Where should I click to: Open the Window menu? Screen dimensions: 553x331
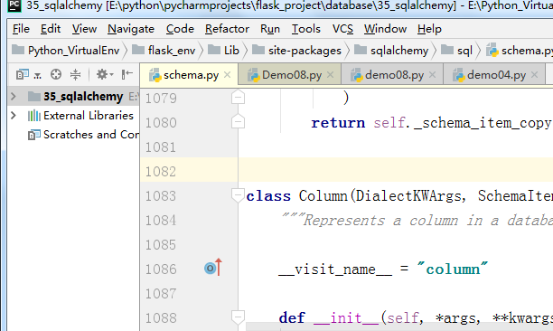[385, 29]
